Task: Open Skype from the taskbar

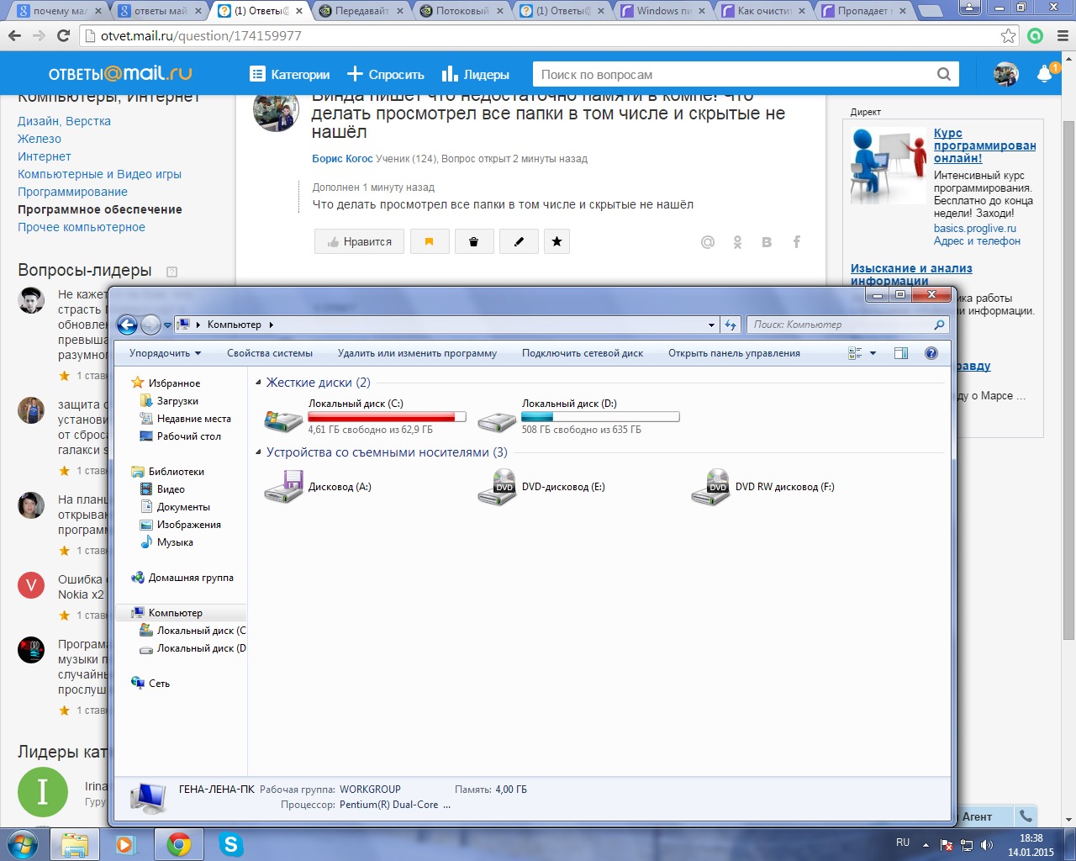Action: click(230, 844)
